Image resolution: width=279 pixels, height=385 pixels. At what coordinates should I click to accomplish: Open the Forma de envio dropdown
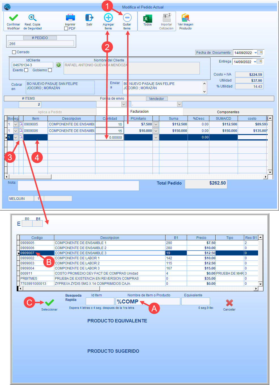[x=124, y=104]
